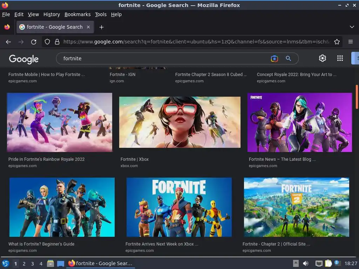Screen dimensions: 359x269
Task: Open What is Fortnite Beginner's Guide image
Action: coord(62,207)
